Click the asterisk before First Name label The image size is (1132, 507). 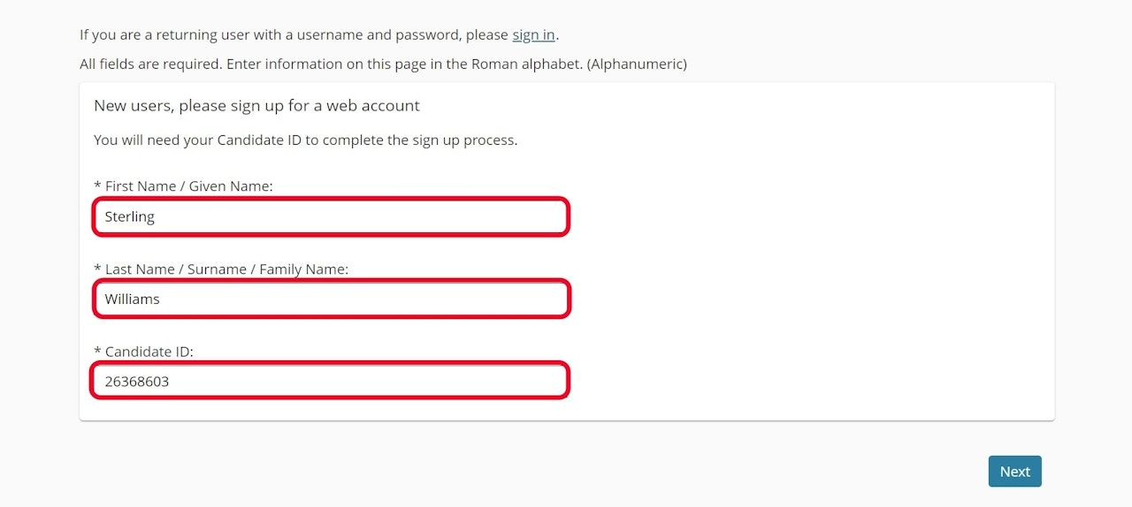point(97,186)
